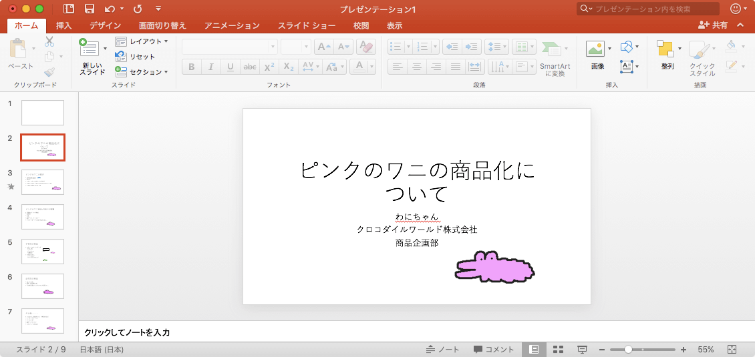755x357 pixels.
Task: Toggle the Notes (ノート) pane
Action: tap(443, 350)
